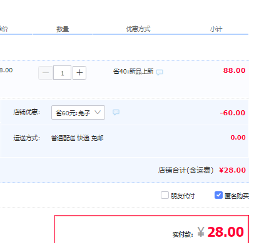Click the quantity input field showing 1

click(x=62, y=73)
